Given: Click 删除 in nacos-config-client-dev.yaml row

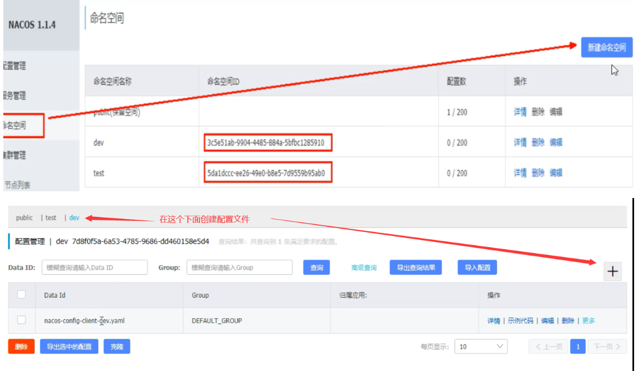Looking at the screenshot, I should [567, 320].
